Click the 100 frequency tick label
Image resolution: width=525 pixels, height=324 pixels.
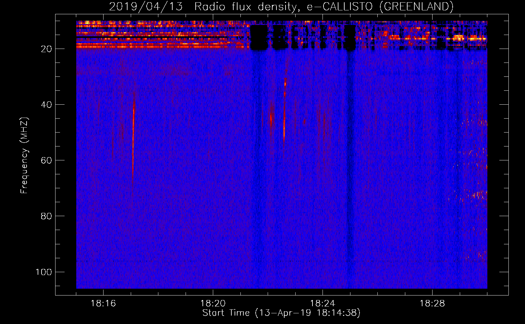tap(44, 272)
